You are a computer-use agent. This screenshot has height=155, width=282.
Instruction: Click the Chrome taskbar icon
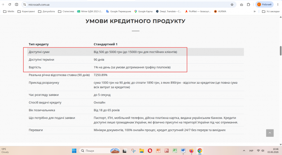(x=200, y=151)
